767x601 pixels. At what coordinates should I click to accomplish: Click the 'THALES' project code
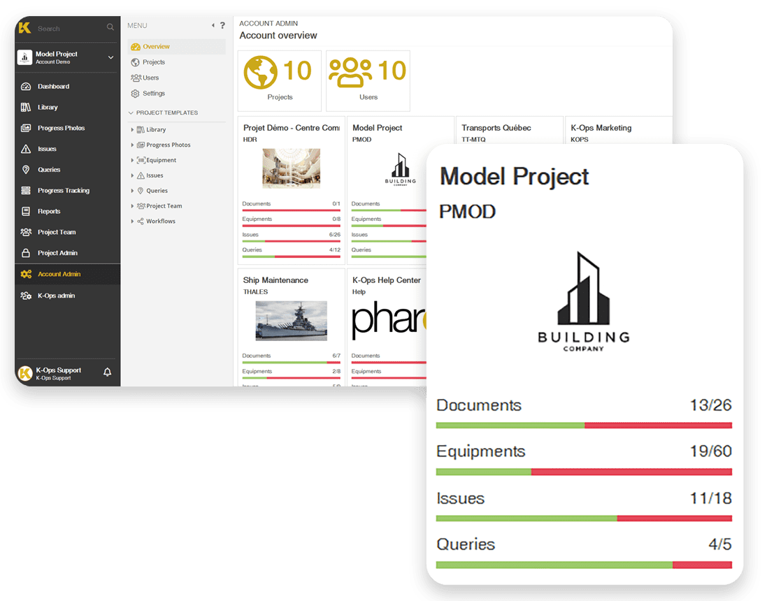(255, 292)
